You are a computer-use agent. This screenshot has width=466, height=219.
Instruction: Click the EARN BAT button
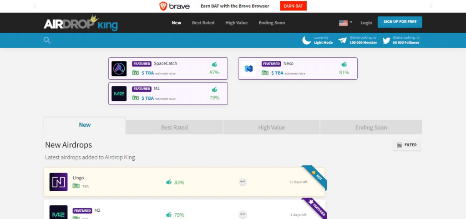pos(293,6)
